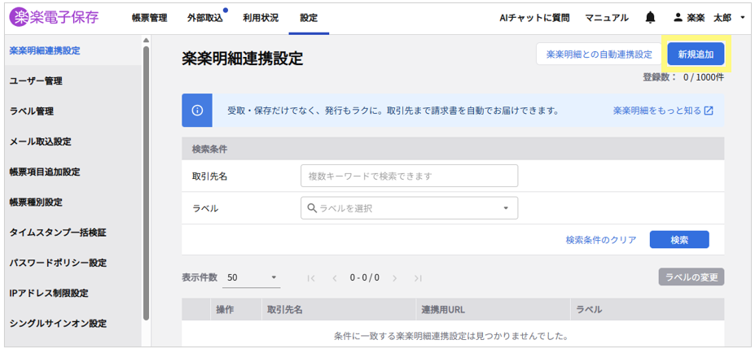
Task: Click 検索条件のクリア link
Action: pyautogui.click(x=601, y=239)
